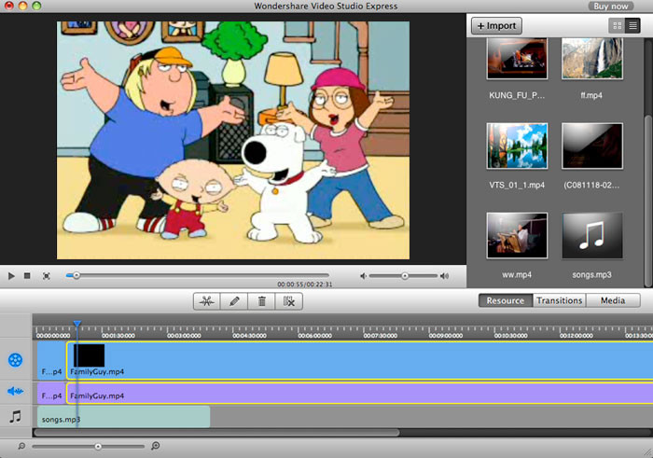Select the (C081118-02... clip thumbnail

tap(591, 146)
